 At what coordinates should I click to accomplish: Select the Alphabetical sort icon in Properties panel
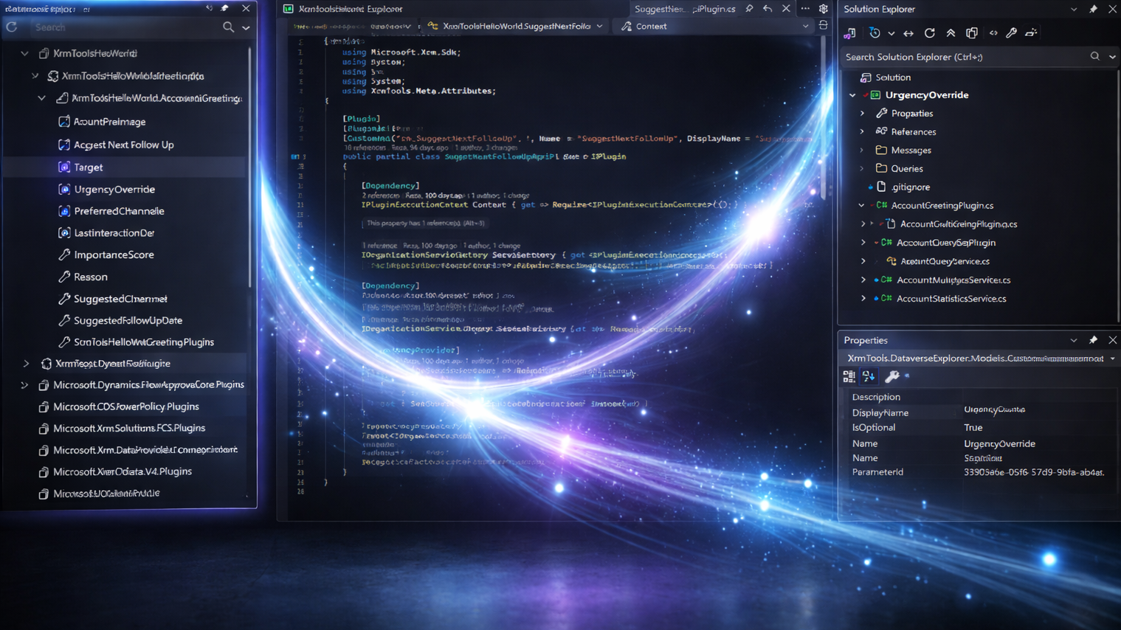[869, 376]
